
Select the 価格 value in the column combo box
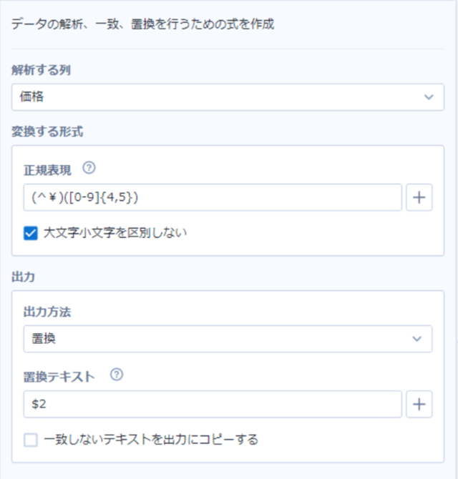click(x=31, y=97)
